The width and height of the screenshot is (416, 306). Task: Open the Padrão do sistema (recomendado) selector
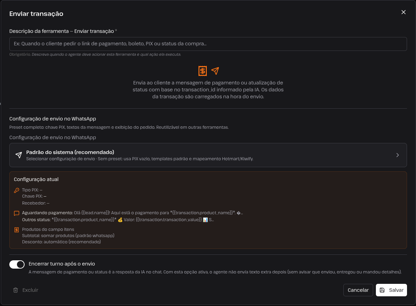point(208,155)
